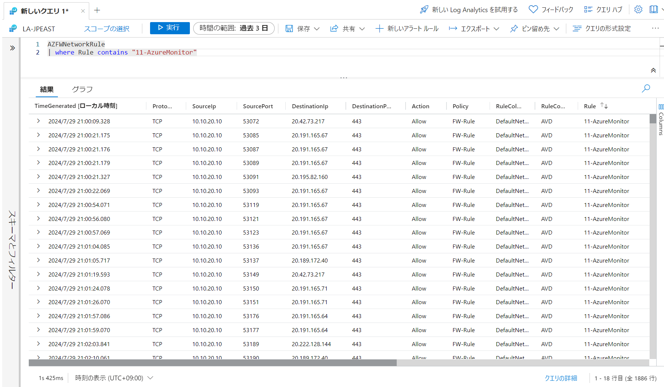Run the query with the 実行 button

pos(170,28)
